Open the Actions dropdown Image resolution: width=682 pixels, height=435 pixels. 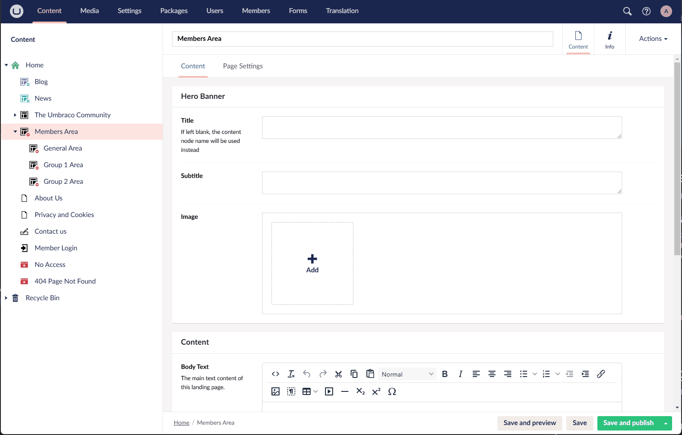(x=653, y=39)
